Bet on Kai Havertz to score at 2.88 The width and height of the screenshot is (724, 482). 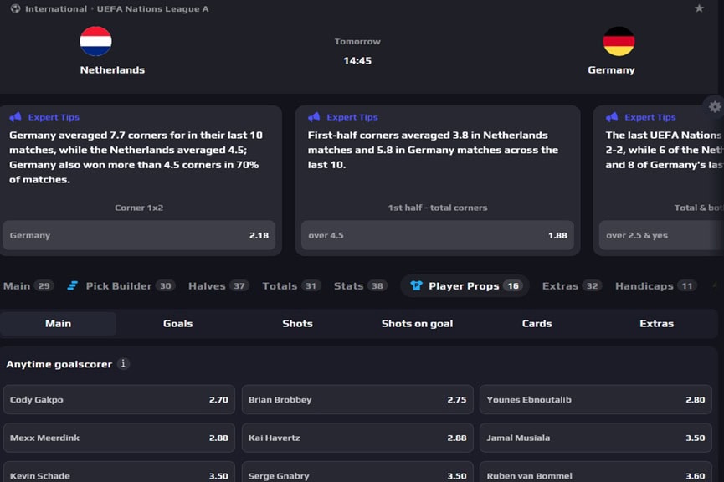pyautogui.click(x=357, y=438)
